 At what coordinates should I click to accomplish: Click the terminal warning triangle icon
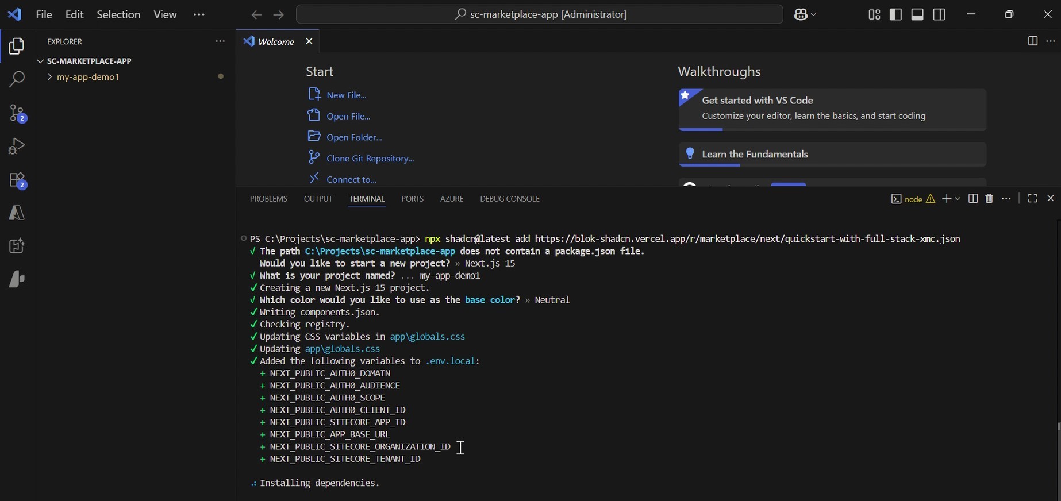pos(931,199)
